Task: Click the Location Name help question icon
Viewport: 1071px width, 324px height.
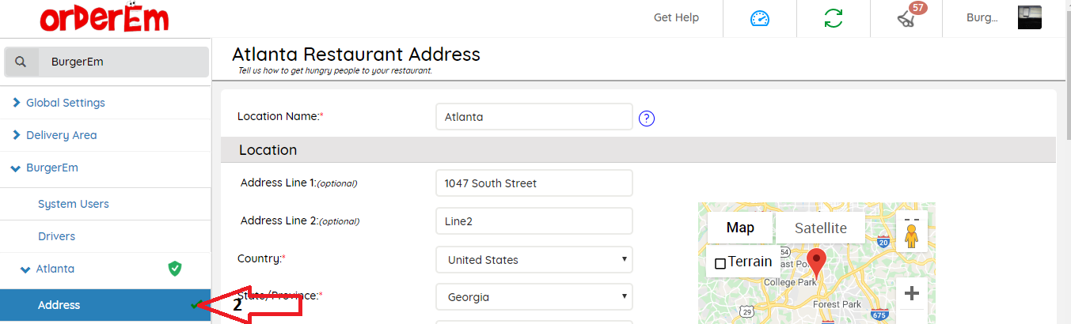Action: click(x=647, y=119)
